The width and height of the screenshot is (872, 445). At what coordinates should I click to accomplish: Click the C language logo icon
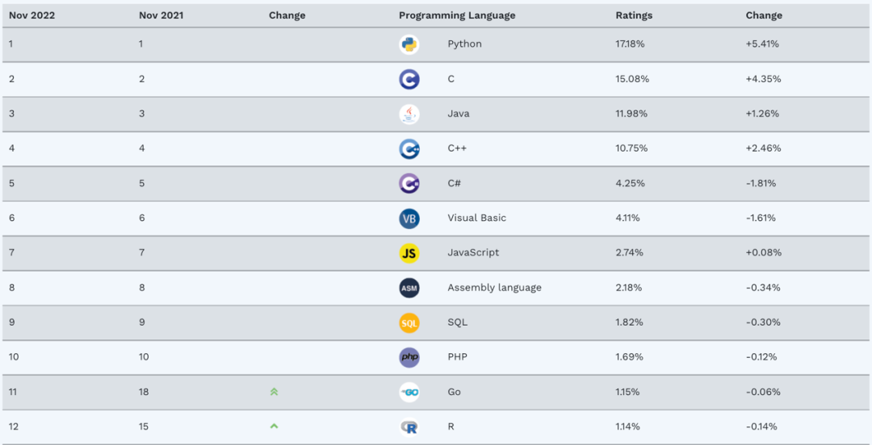coord(409,79)
